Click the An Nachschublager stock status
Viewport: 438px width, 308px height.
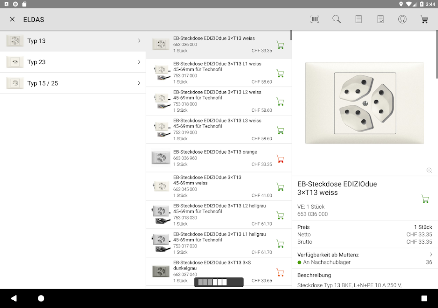[x=324, y=262]
